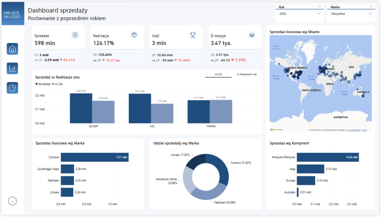Viewport: 381px width, 217px height.
Task: Toggle the Sprzedaż legend series
Action: (44, 84)
